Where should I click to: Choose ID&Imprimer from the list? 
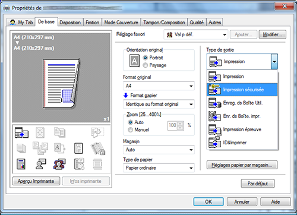(x=242, y=143)
